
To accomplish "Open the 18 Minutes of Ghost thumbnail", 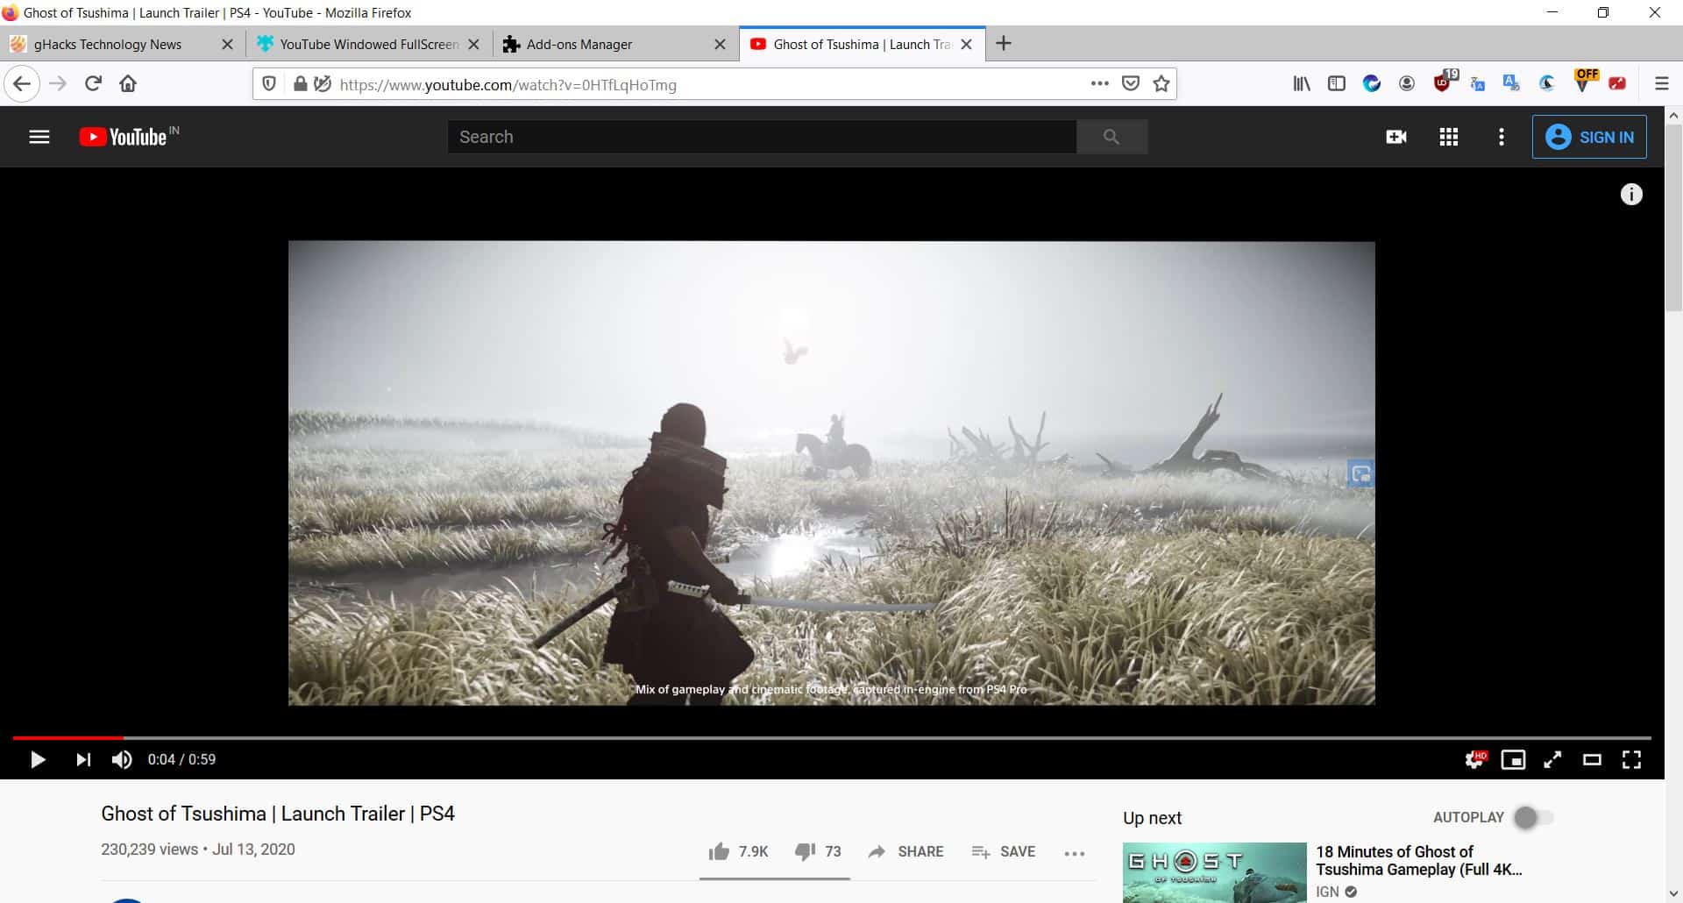I will pos(1214,872).
